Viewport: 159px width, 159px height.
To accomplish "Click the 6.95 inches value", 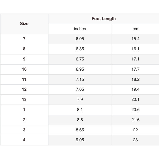I will click(x=80, y=69).
